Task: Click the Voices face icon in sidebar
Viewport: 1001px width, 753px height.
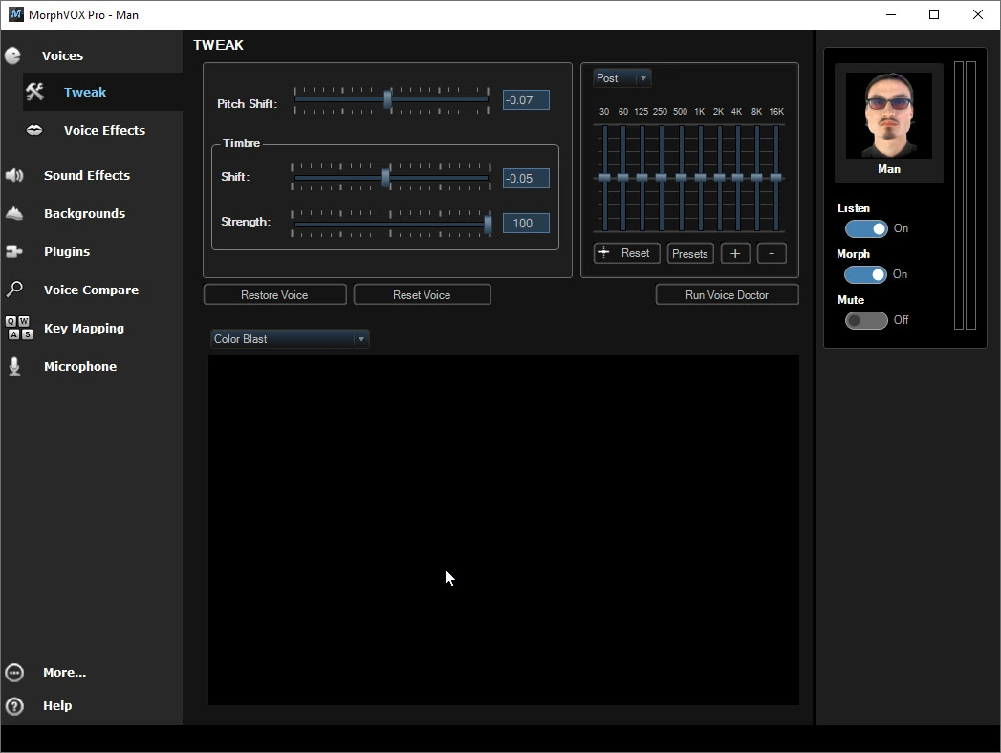Action: click(12, 56)
